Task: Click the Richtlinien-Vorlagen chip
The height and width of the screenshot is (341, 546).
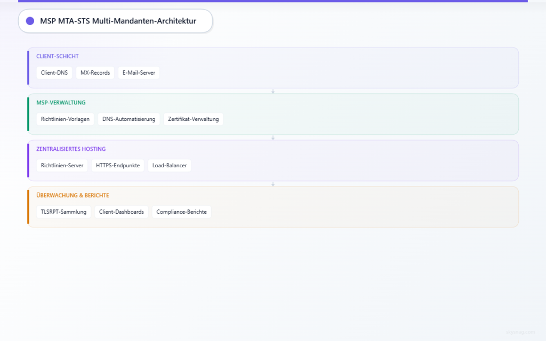Action: [65, 119]
